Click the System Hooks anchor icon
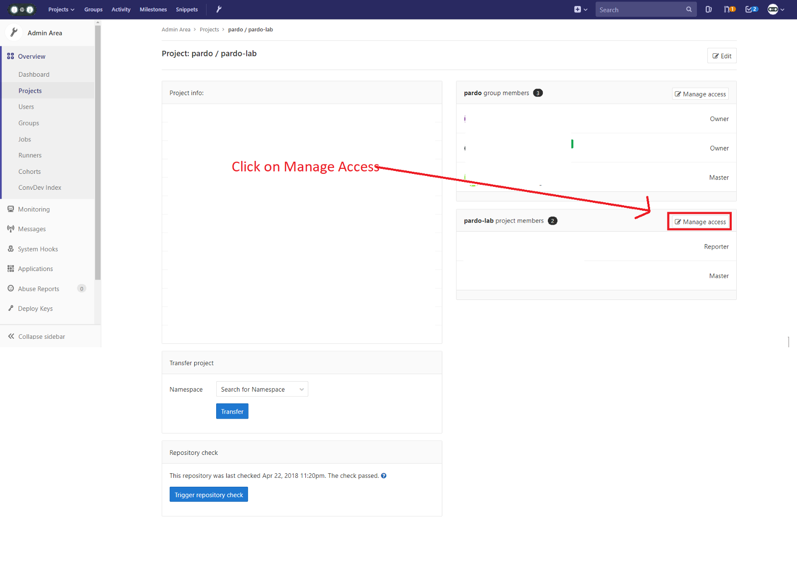 click(x=10, y=249)
